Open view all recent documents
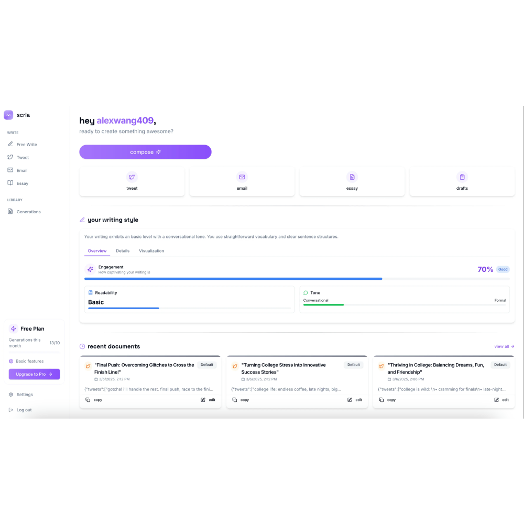Screen dimensions: 524x524 pyautogui.click(x=504, y=346)
